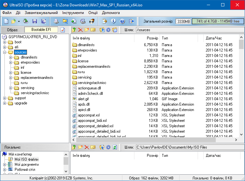This screenshot has height=181, width=245.
Task: Click the disc capacity usage bar
Action: tap(218, 21)
